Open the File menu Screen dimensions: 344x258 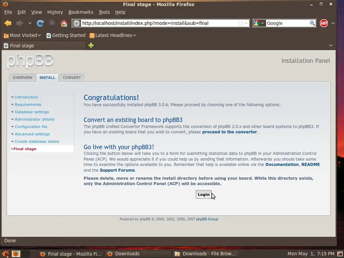pos(8,12)
